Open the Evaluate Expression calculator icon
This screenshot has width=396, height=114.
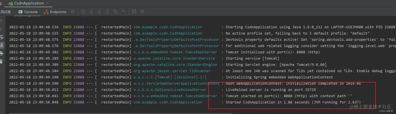[134, 12]
